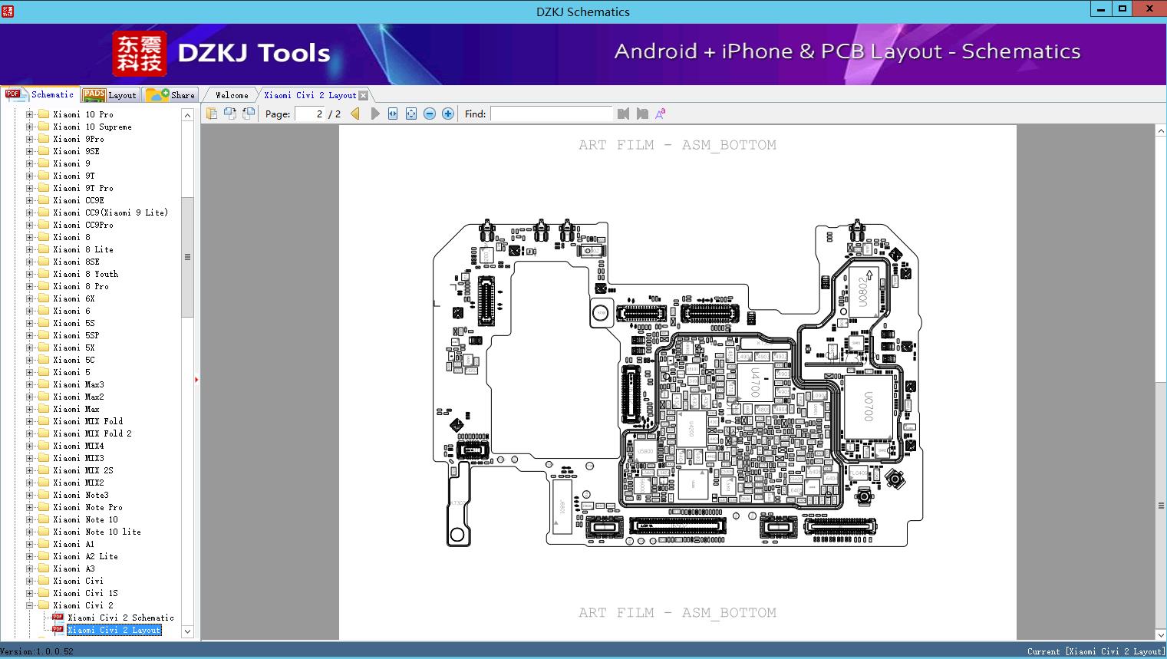Select the Xiaomi Civi 2 Layout document tab
This screenshot has height=659, width=1167.
pyautogui.click(x=310, y=95)
